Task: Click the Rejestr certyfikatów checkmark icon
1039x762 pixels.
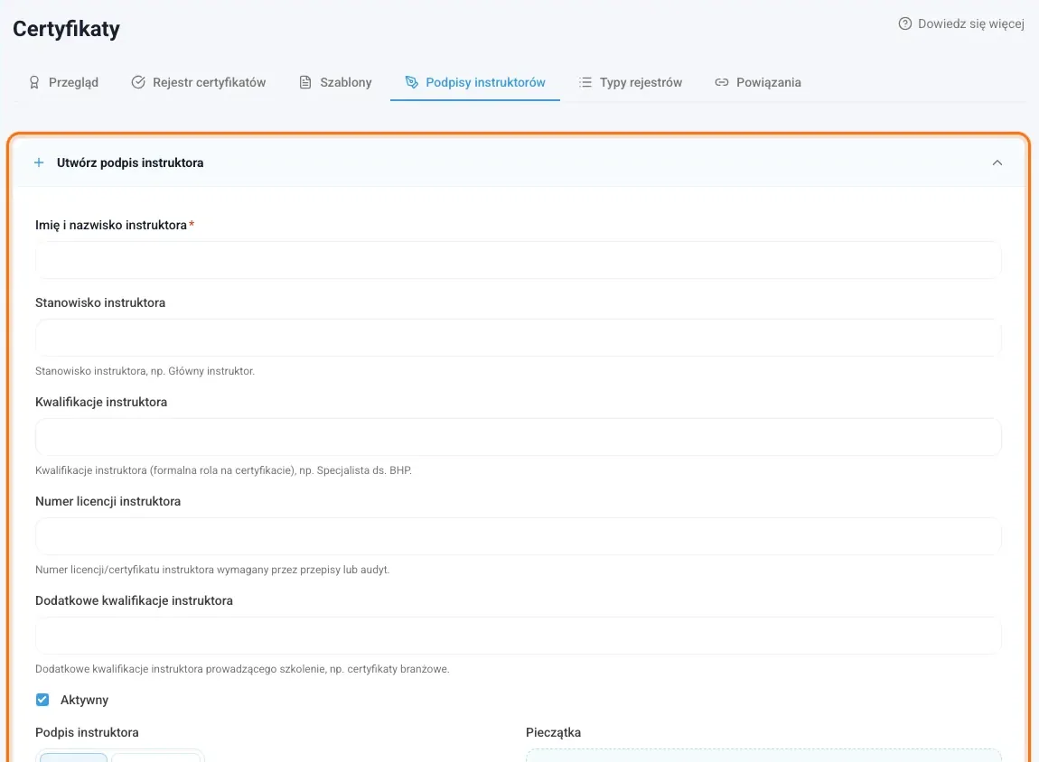Action: click(x=138, y=82)
